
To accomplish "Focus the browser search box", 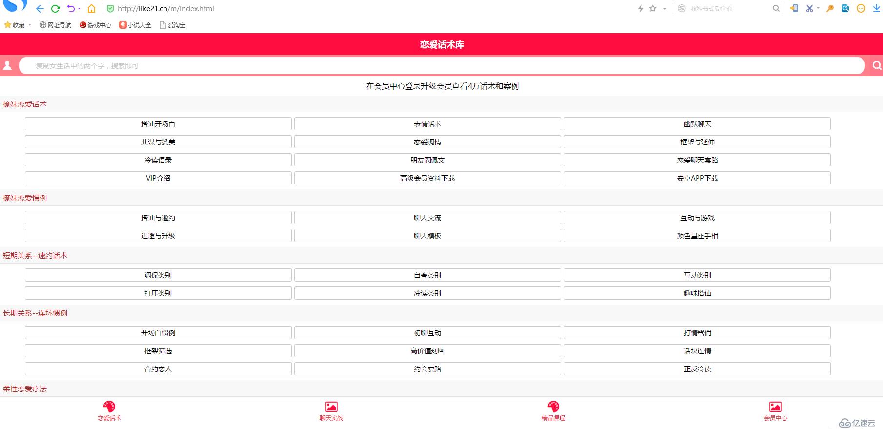I will tap(727, 9).
